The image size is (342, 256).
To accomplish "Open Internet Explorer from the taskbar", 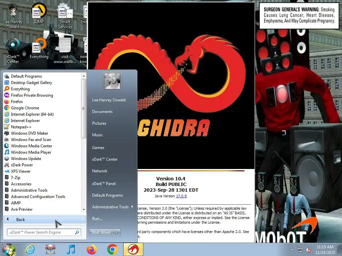I will (30, 249).
